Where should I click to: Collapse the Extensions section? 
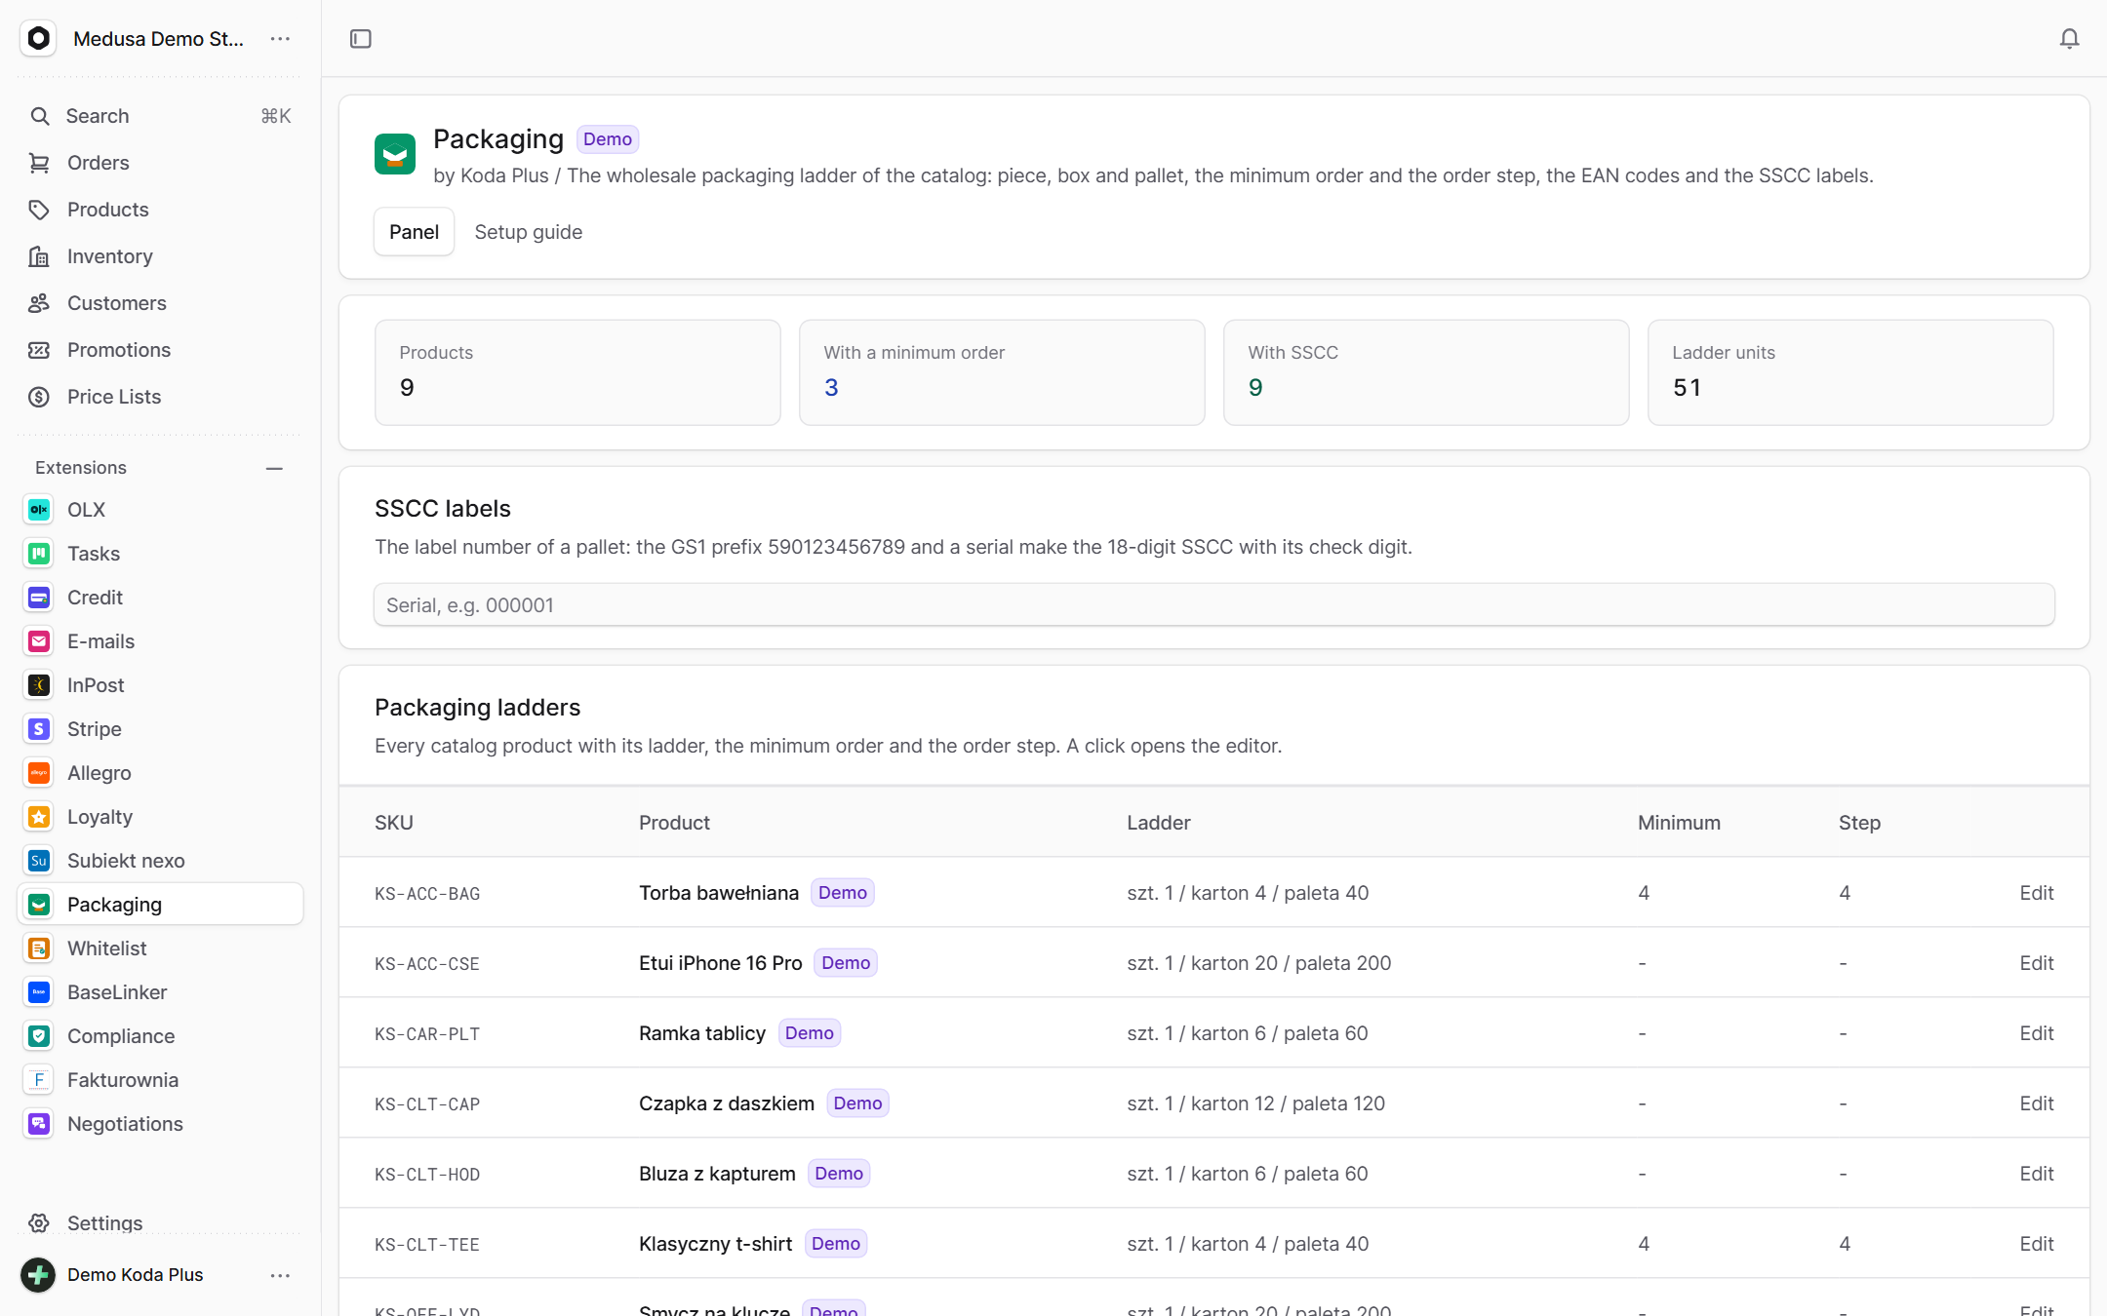[274, 468]
